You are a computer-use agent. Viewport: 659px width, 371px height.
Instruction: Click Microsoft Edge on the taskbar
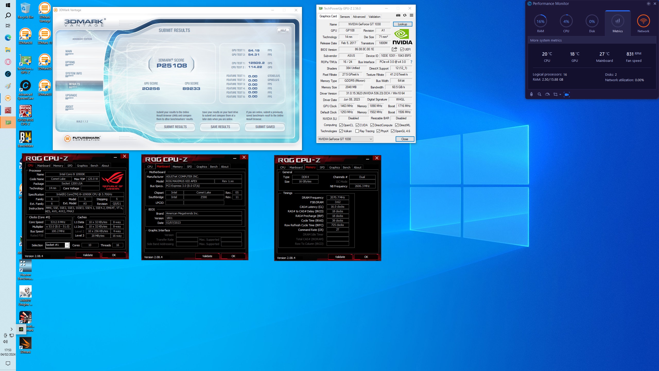(x=8, y=38)
